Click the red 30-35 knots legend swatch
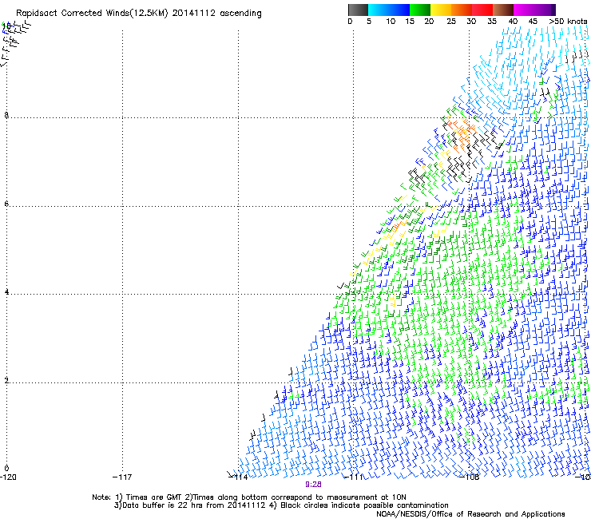The height and width of the screenshot is (519, 591). tap(482, 10)
